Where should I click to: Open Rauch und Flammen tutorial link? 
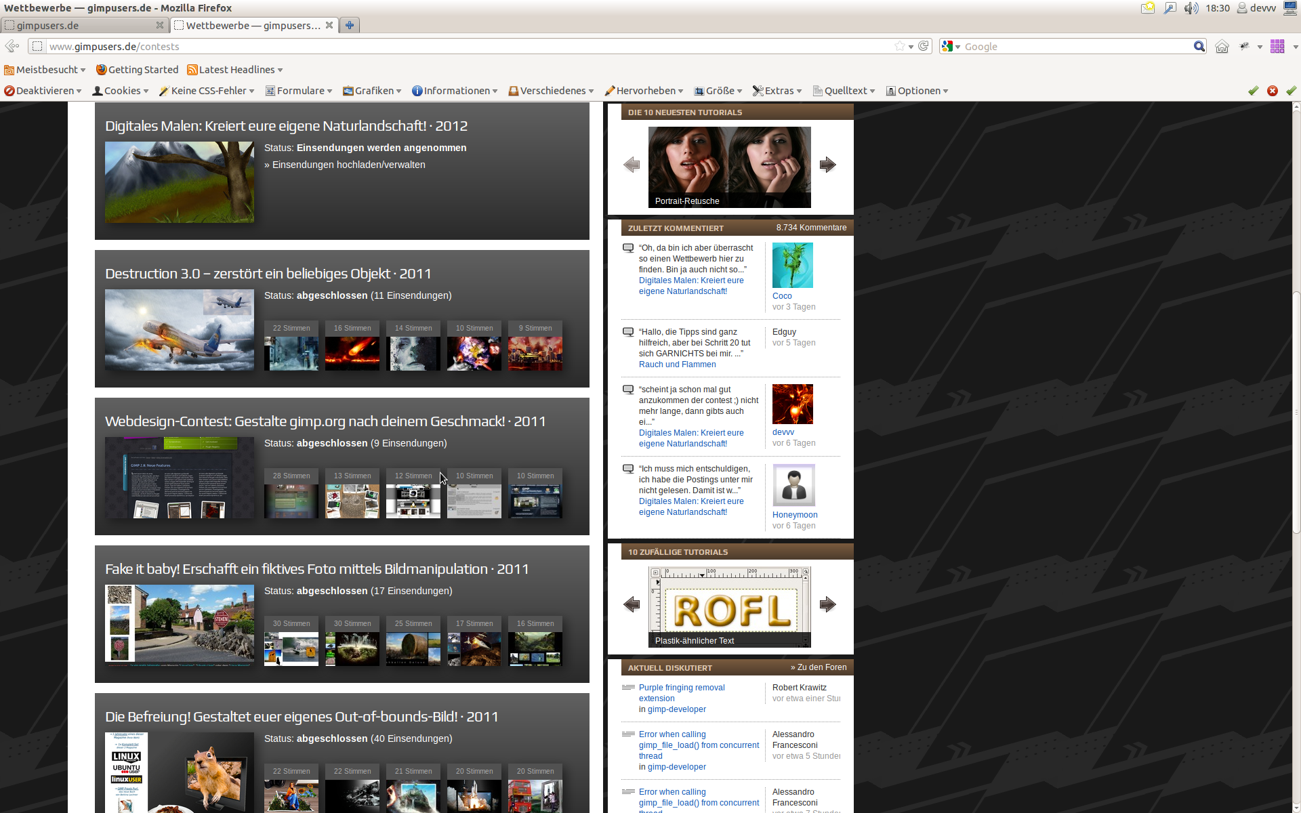(x=677, y=364)
